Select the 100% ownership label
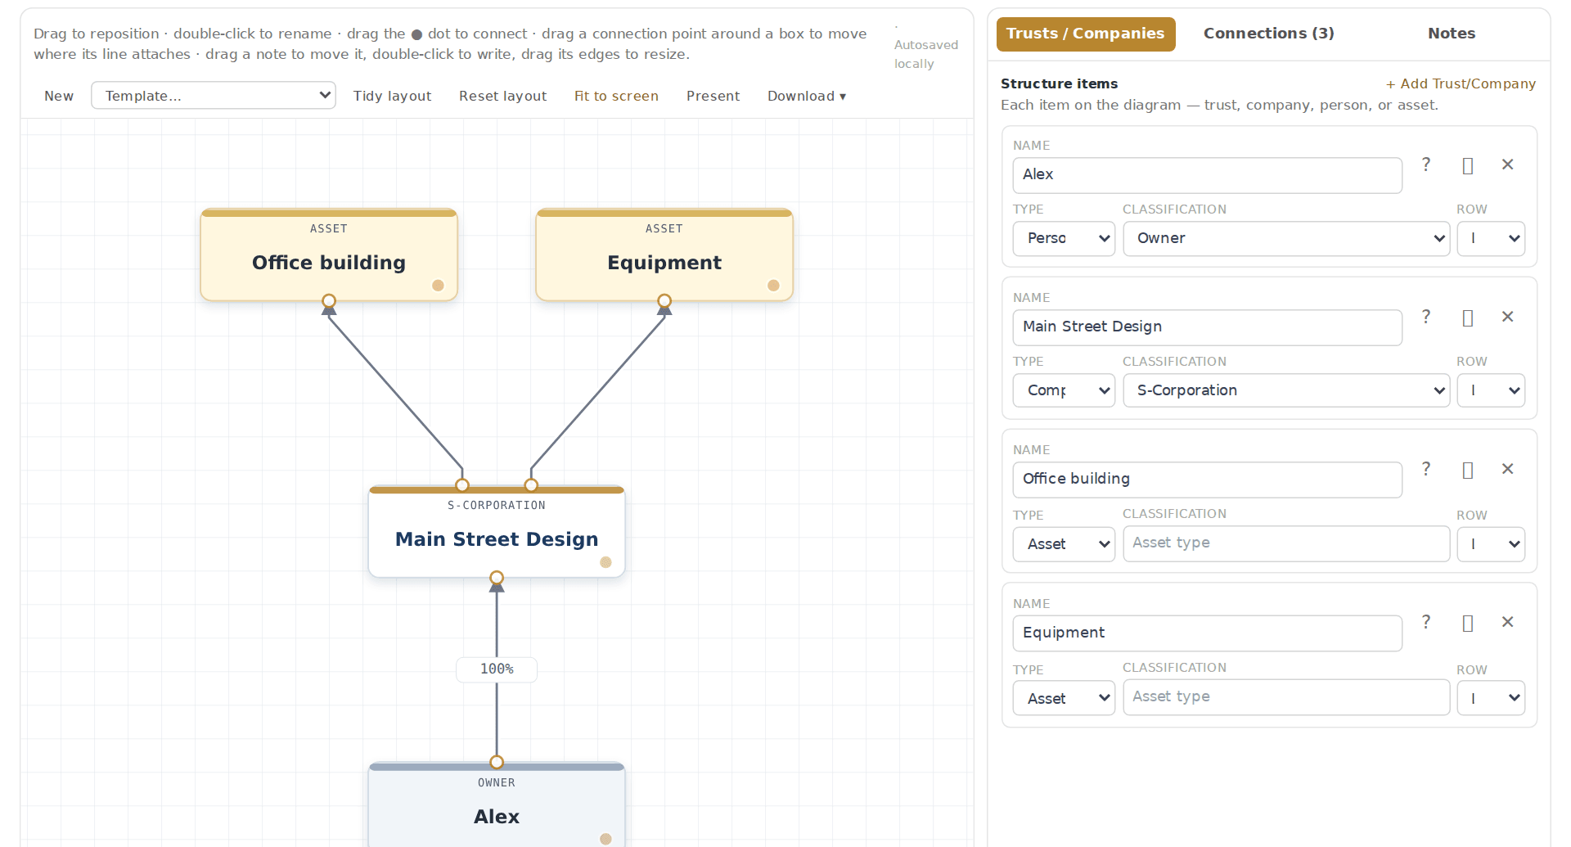This screenshot has width=1571, height=847. pyautogui.click(x=497, y=669)
